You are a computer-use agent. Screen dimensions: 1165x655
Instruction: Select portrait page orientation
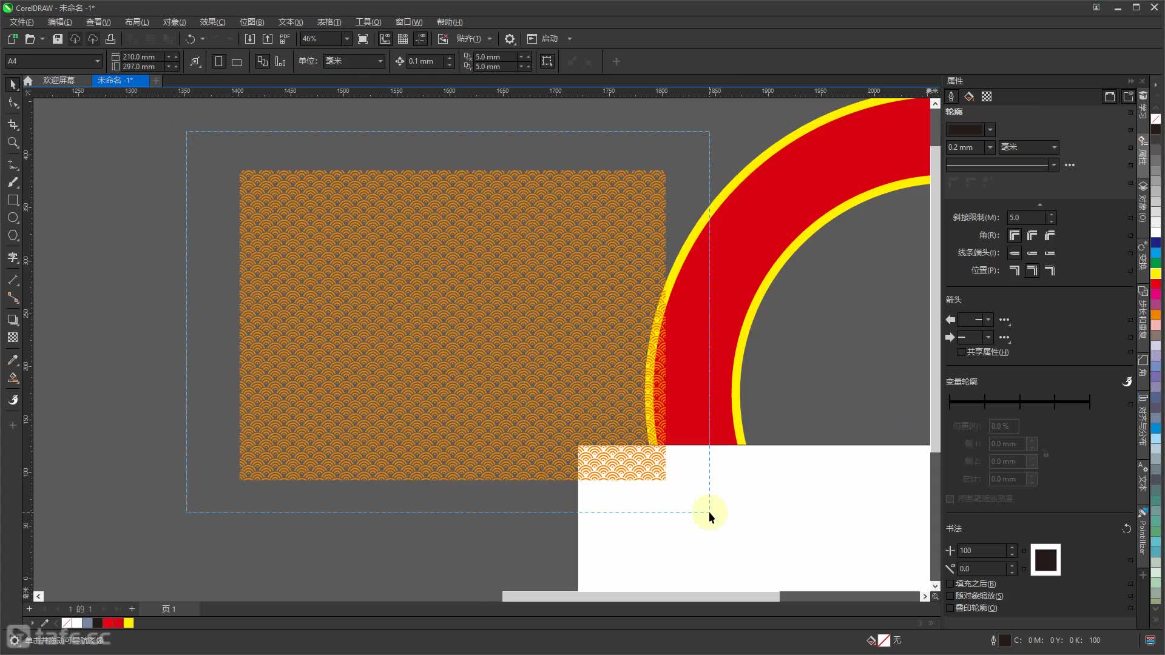[x=219, y=62]
